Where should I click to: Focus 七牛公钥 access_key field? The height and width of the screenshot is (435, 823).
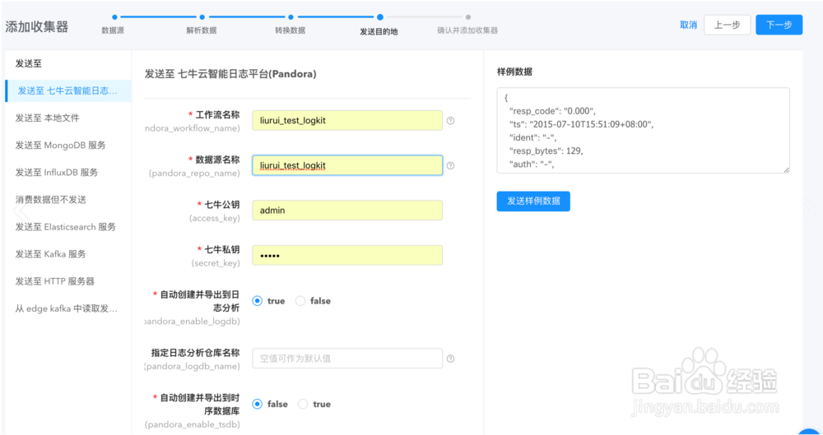tap(347, 211)
